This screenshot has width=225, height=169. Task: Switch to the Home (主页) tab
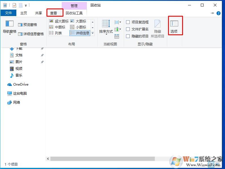coord(24,13)
